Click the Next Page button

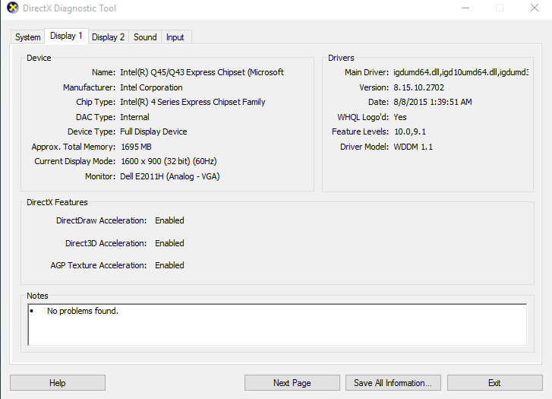click(x=292, y=383)
